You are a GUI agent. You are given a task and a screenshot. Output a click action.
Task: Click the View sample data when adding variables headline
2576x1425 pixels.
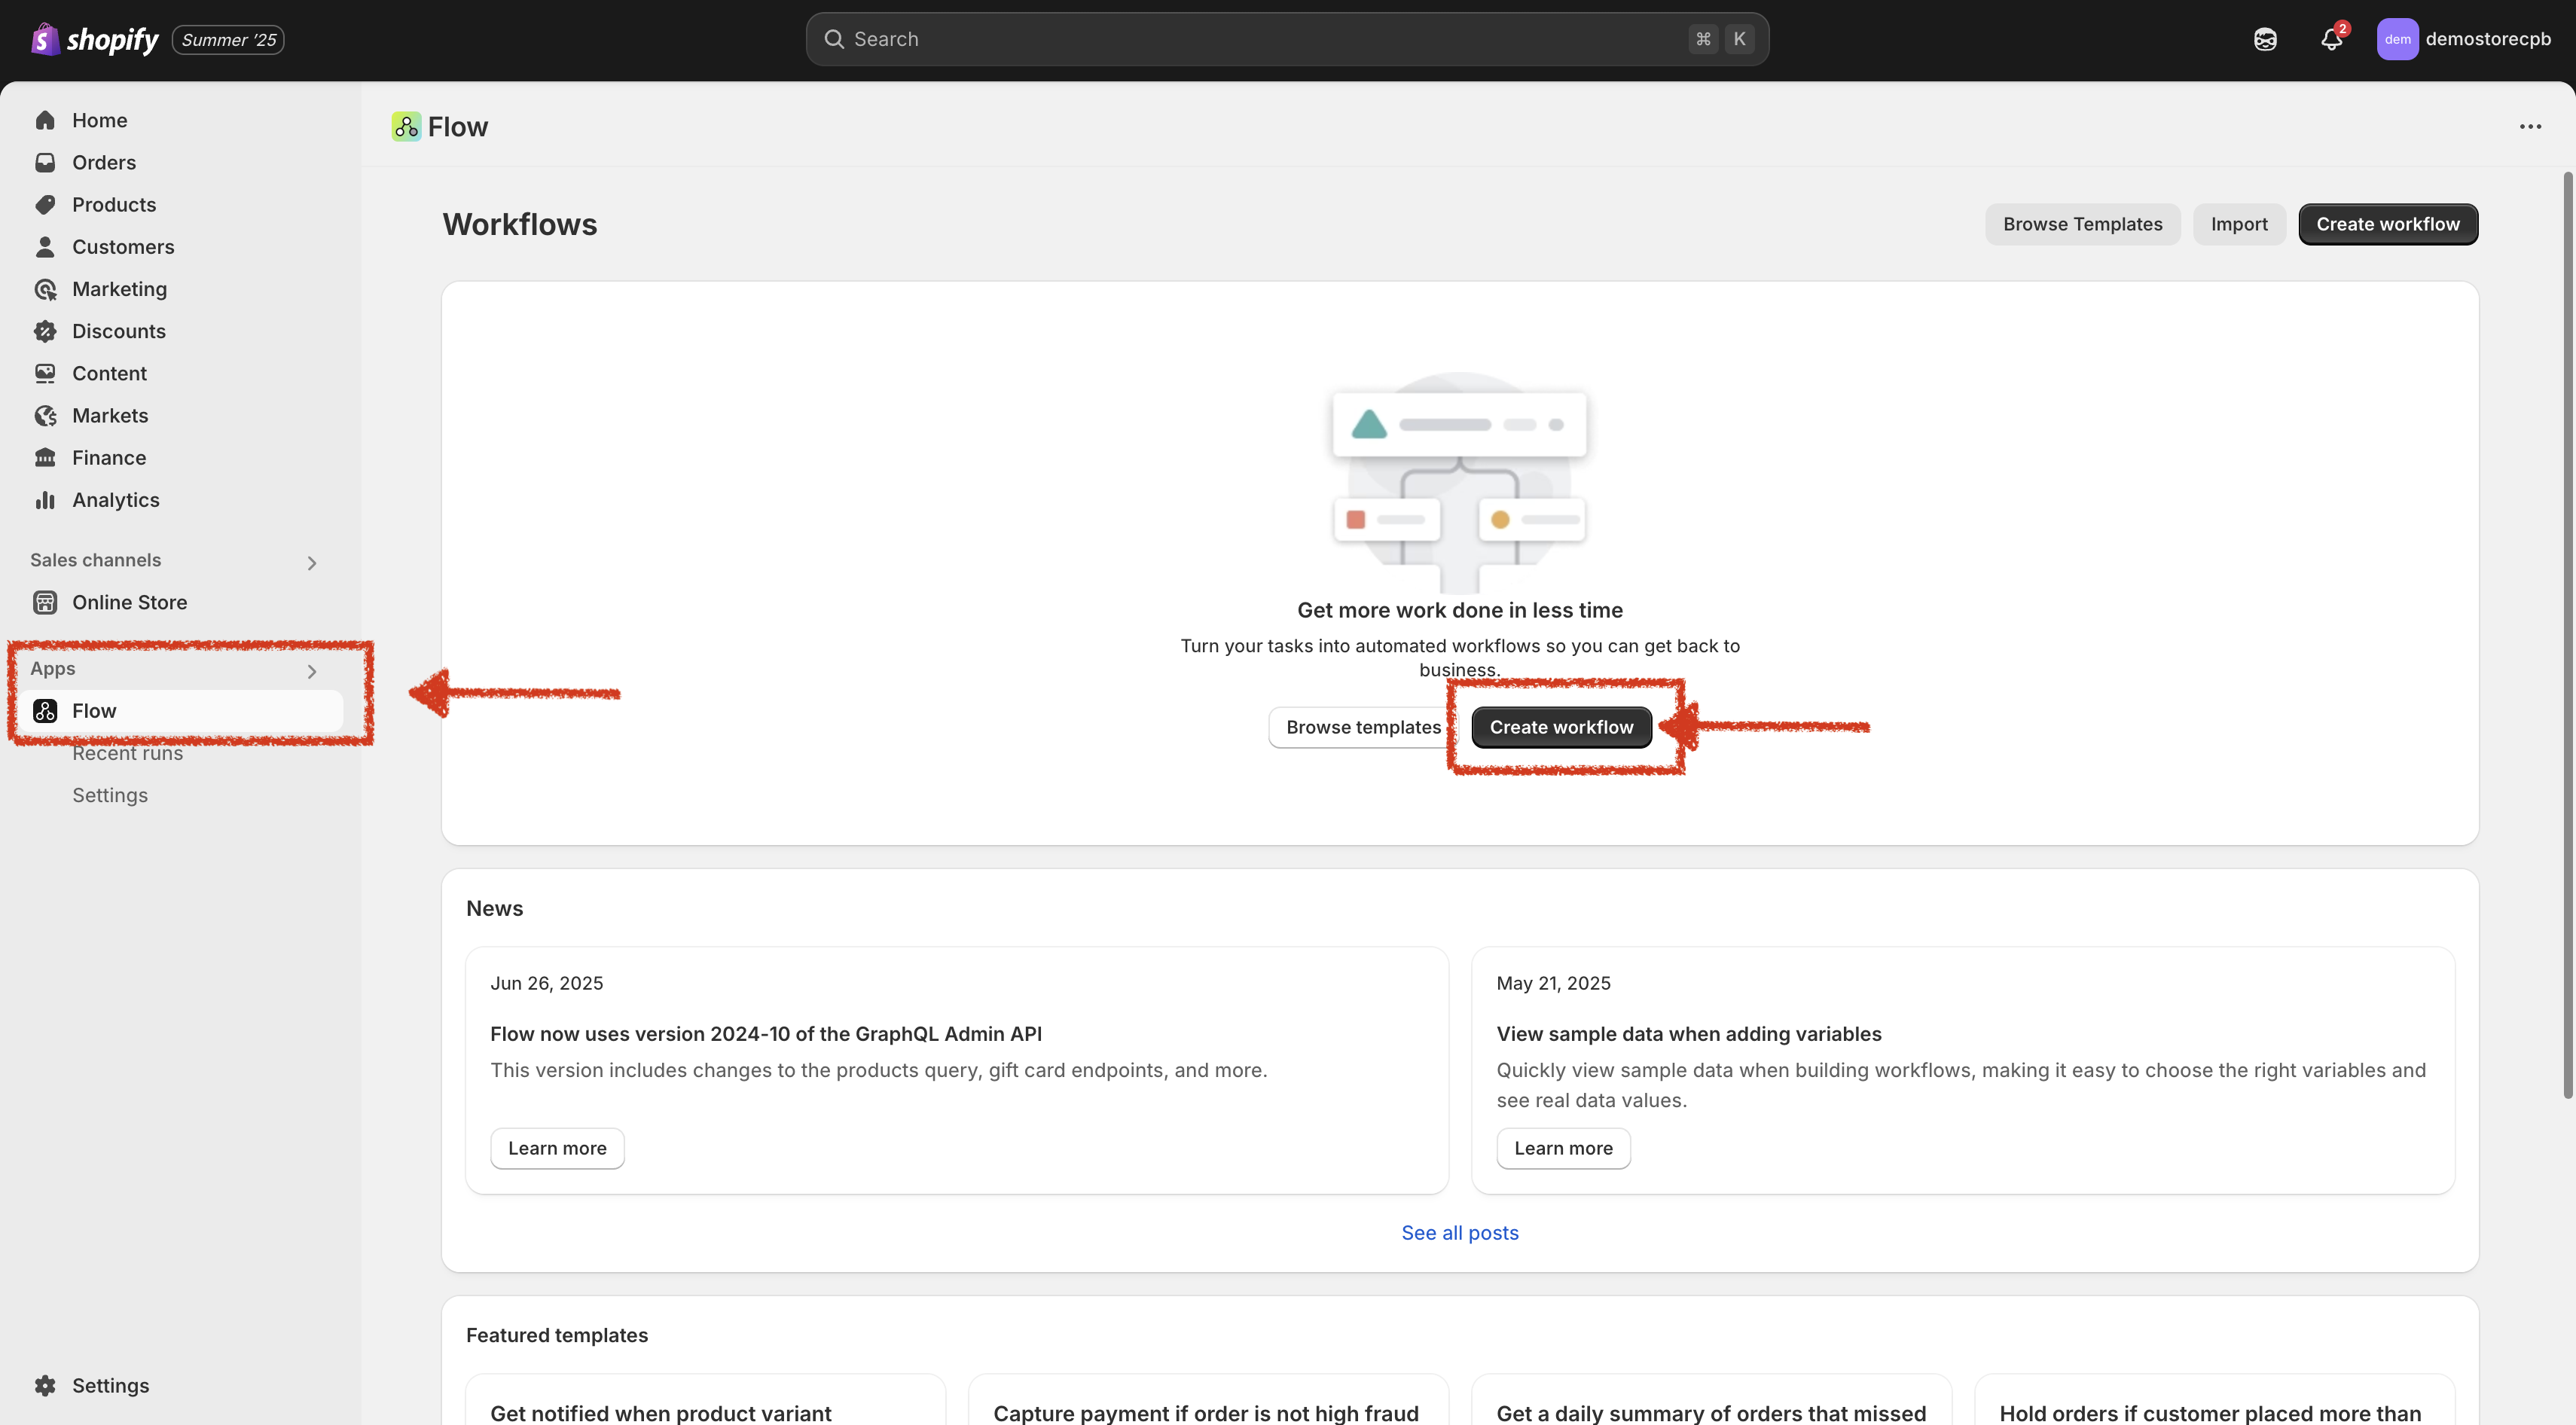pos(1688,1033)
